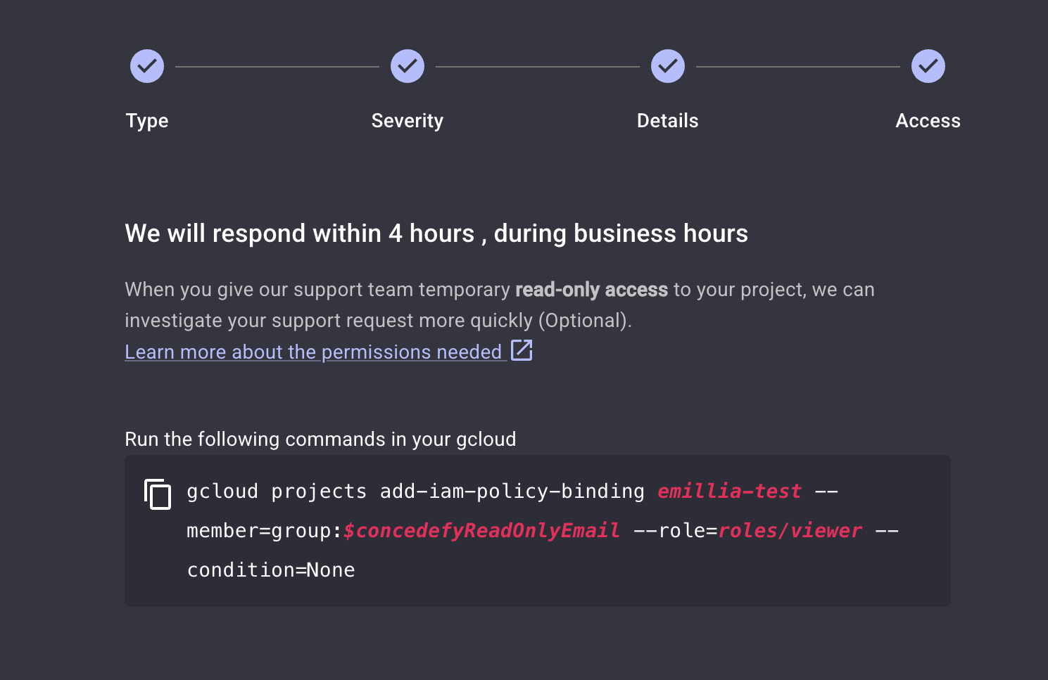Click the $concedefyReadOnlyEmail variable in command
The height and width of the screenshot is (680, 1048).
pos(481,530)
